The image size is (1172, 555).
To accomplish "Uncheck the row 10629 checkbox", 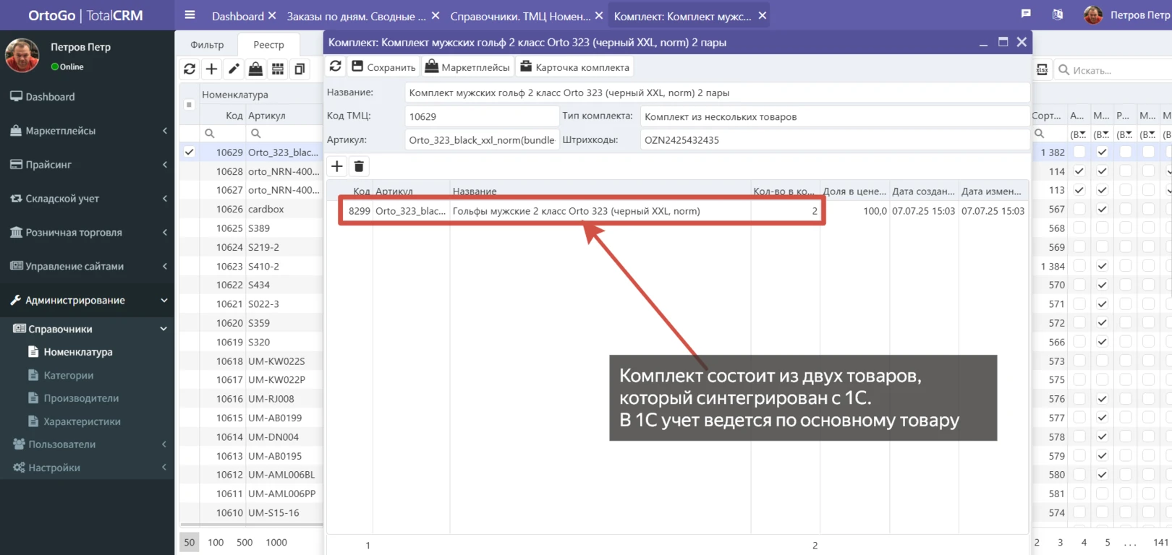I will (x=190, y=152).
